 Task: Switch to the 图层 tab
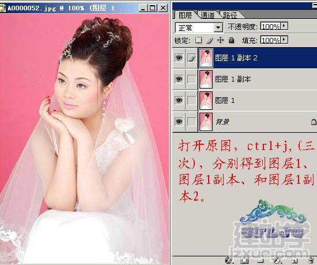(185, 15)
